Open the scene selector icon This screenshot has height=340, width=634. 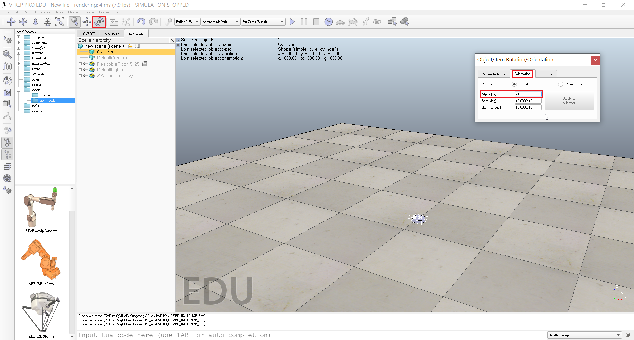[x=405, y=22]
